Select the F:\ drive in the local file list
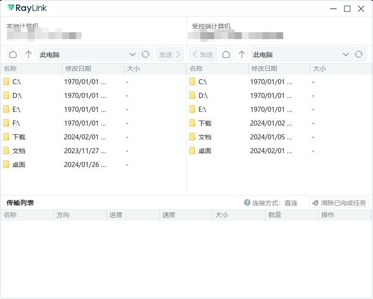The width and height of the screenshot is (373, 299). coord(18,123)
